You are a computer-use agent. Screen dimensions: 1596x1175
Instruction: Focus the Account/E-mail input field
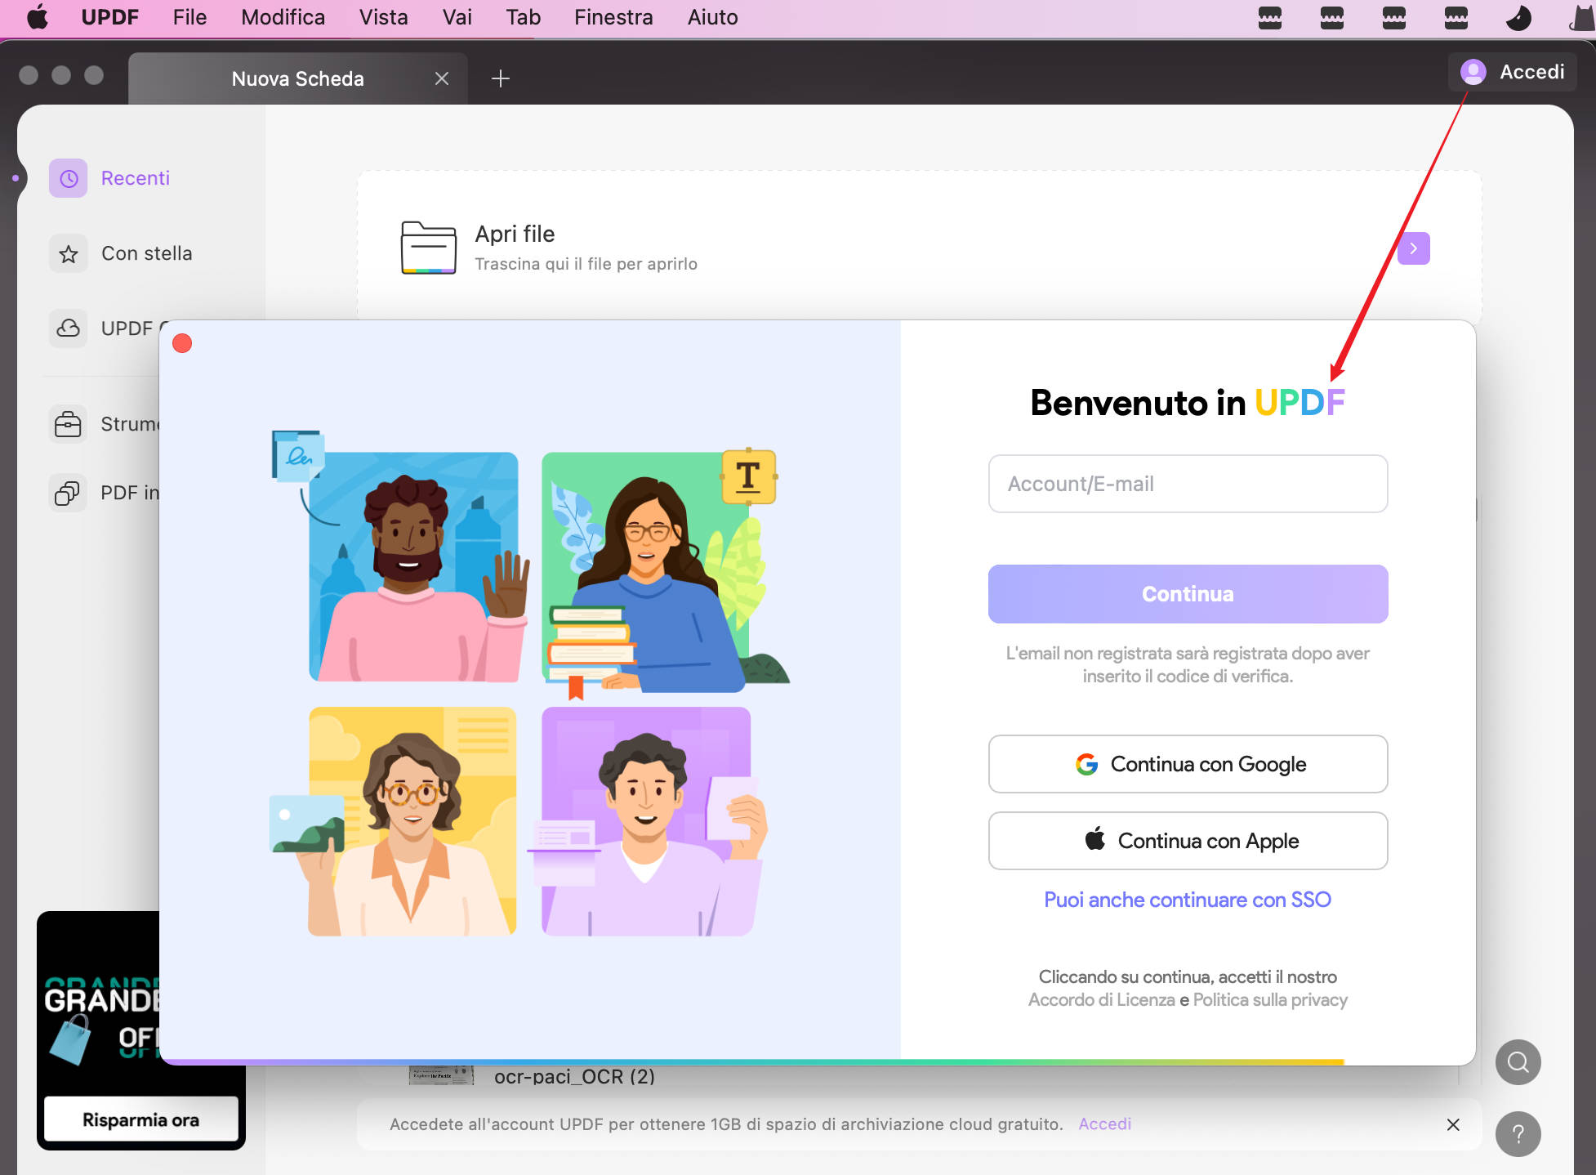tap(1188, 484)
